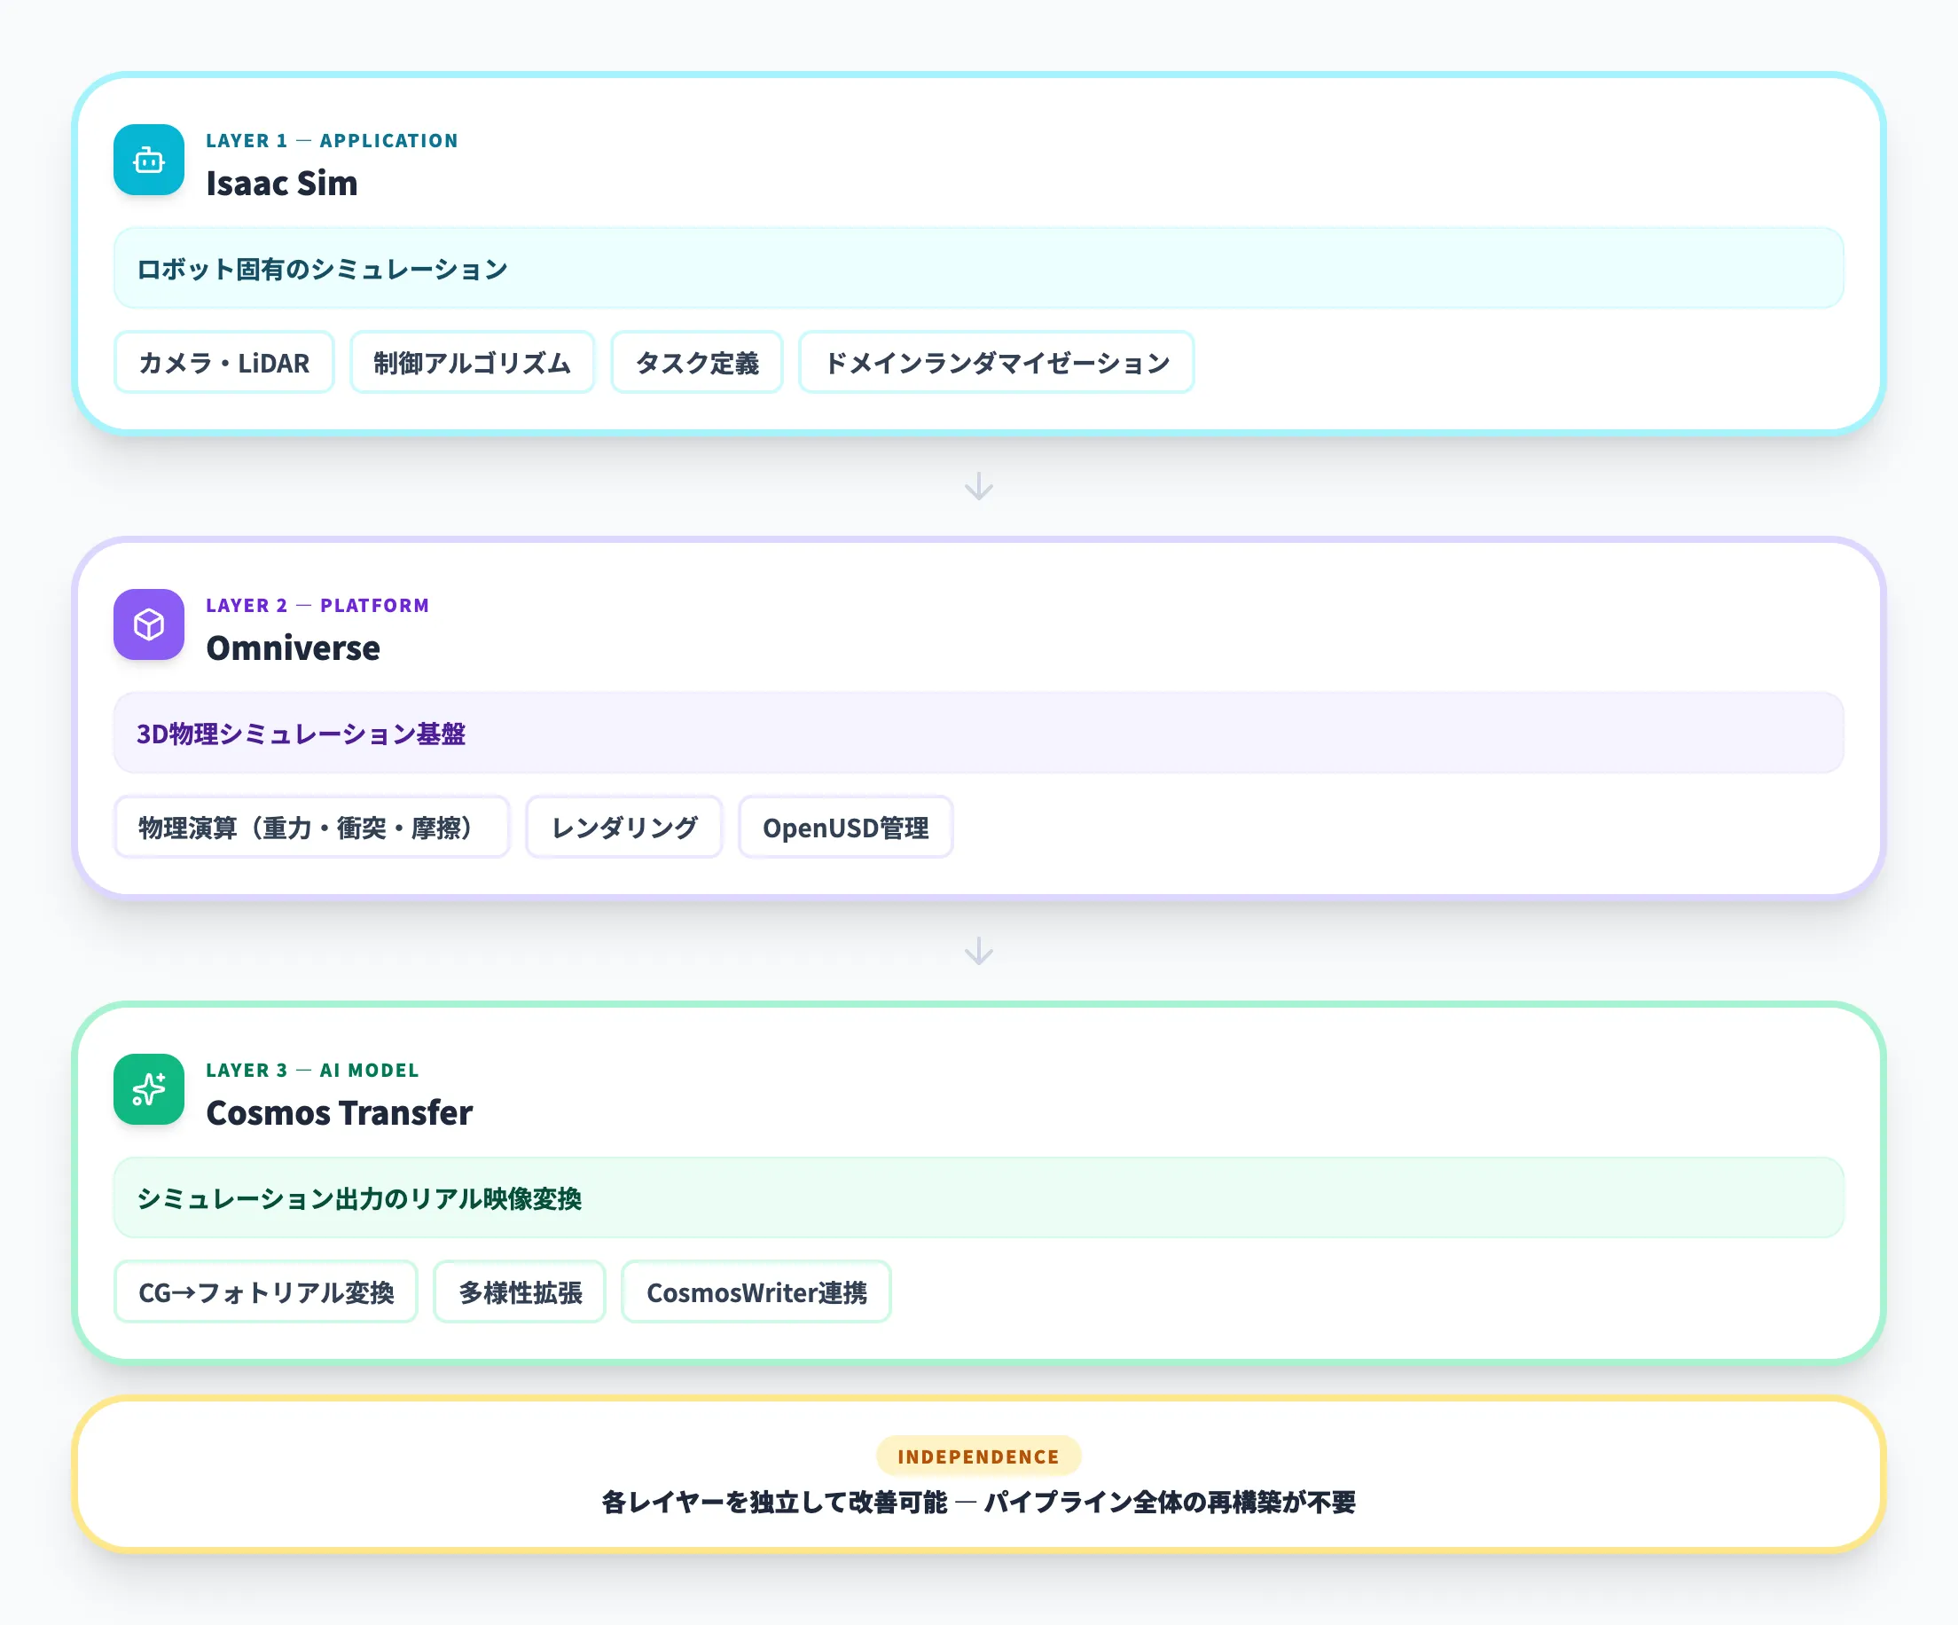The image size is (1958, 1625).
Task: Click the robot icon for Isaac Sim
Action: 148,161
